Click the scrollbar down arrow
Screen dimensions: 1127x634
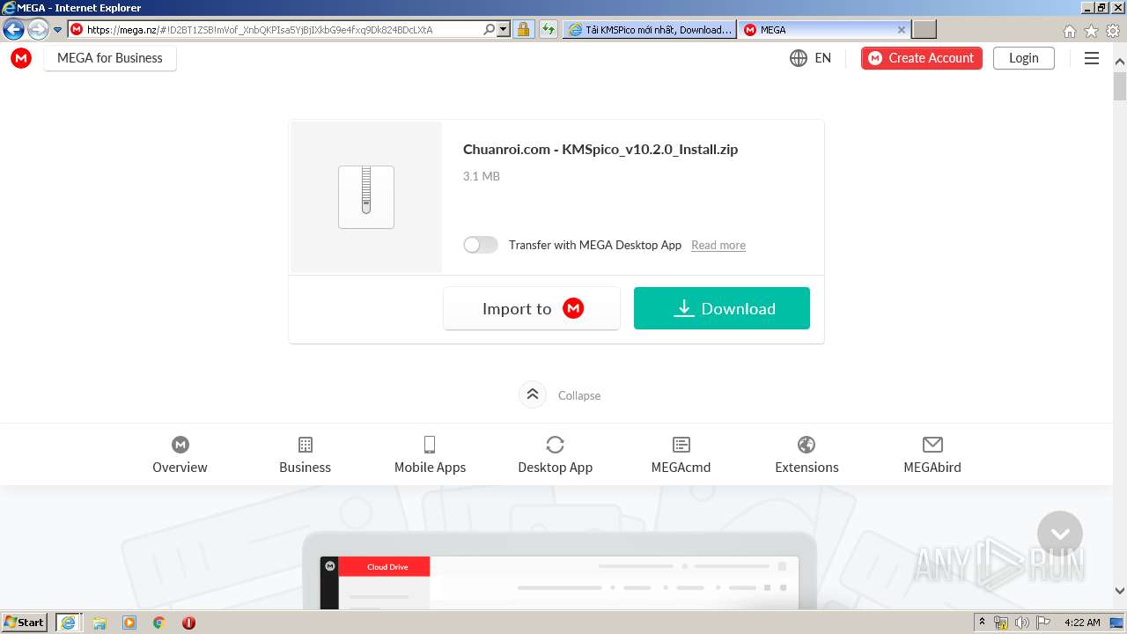pyautogui.click(x=1120, y=592)
